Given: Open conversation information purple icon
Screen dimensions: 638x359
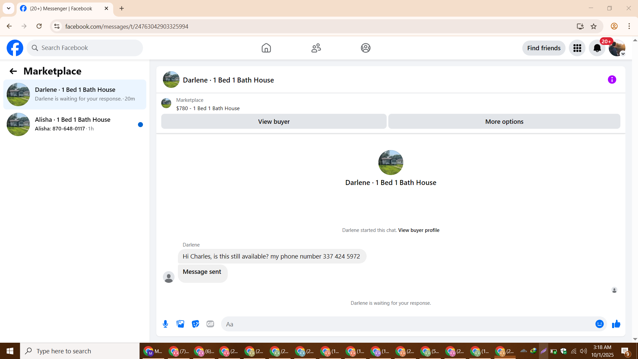Looking at the screenshot, I should 612,80.
